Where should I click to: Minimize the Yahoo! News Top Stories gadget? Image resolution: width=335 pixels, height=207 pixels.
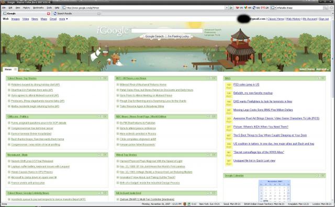point(102,78)
